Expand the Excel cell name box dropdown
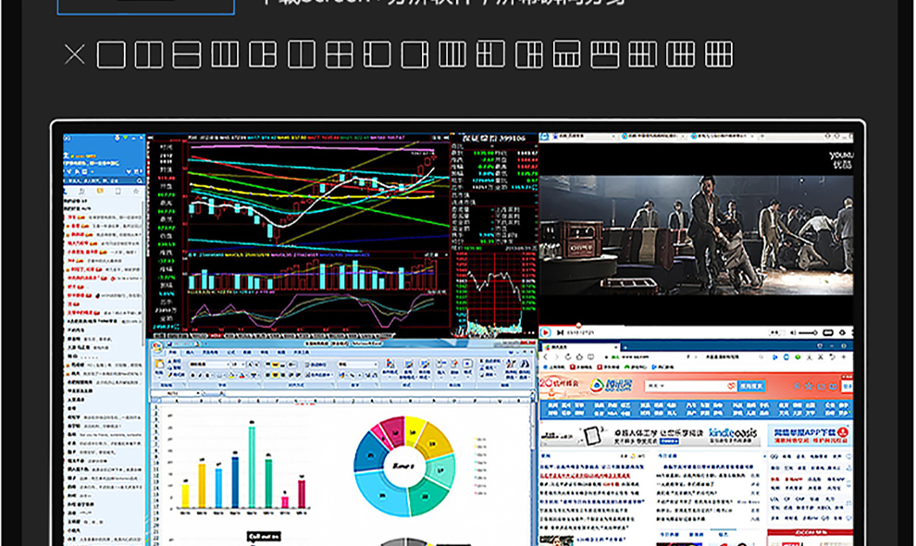Image resolution: width=916 pixels, height=546 pixels. (196, 392)
